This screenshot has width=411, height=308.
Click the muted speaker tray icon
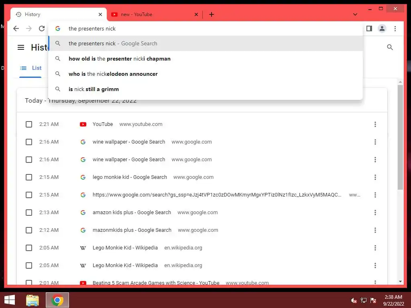[354, 300]
